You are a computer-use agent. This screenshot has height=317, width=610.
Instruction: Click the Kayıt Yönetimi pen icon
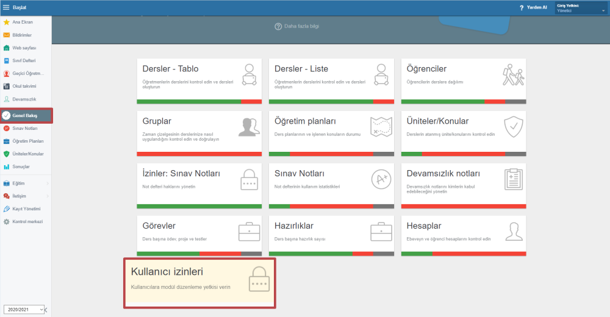[x=6, y=209]
